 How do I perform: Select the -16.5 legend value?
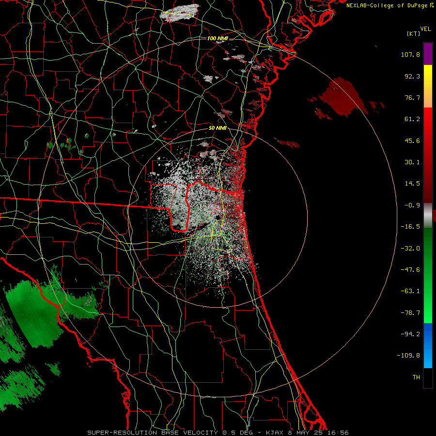(x=410, y=227)
